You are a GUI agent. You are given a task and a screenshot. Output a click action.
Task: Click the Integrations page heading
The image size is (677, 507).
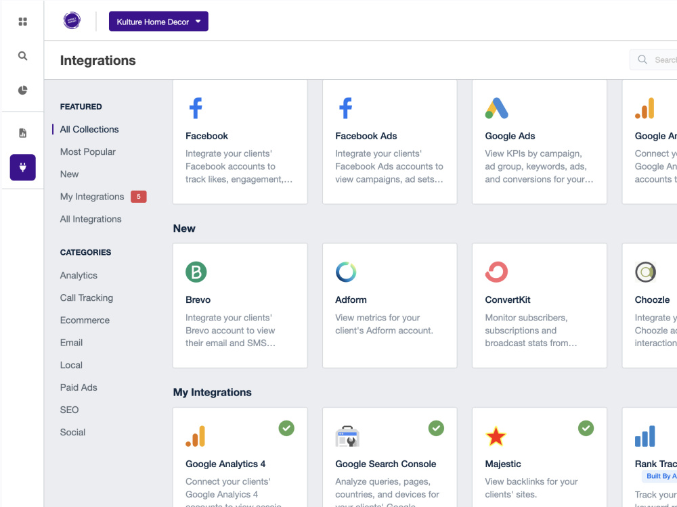tap(98, 60)
